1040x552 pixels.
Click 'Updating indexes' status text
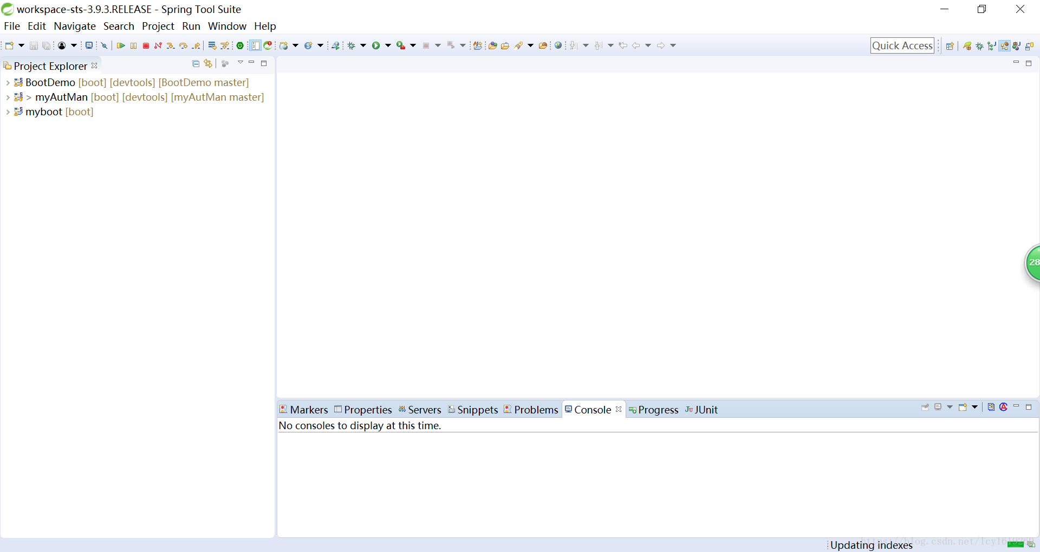(872, 545)
